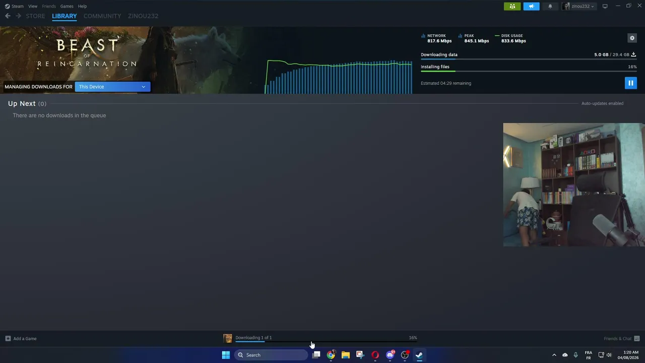
Task: Open the Windows Start menu
Action: 226,355
